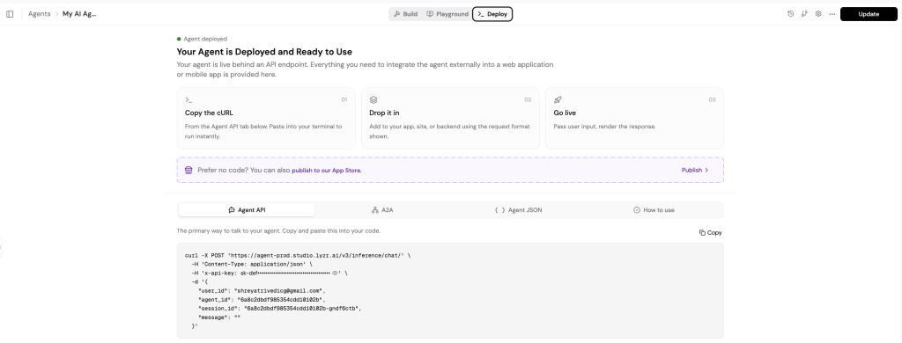Click Publish with the arrow

695,170
